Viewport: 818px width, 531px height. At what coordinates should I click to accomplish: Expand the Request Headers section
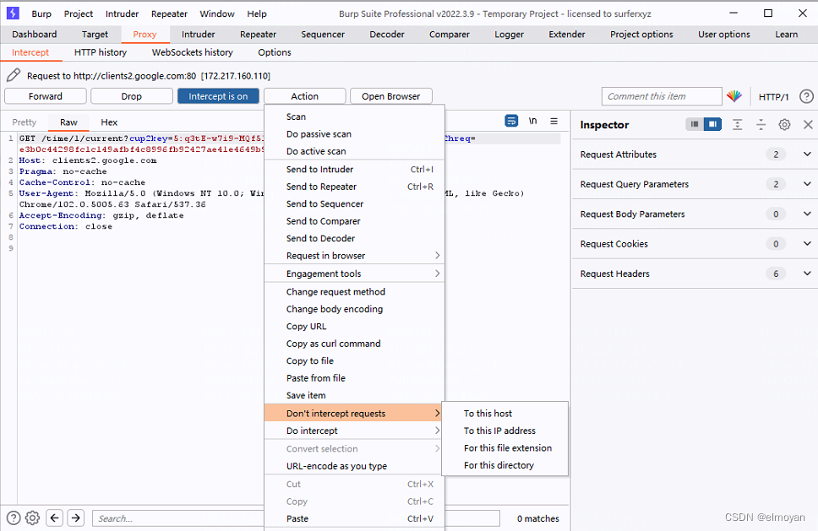(x=807, y=273)
